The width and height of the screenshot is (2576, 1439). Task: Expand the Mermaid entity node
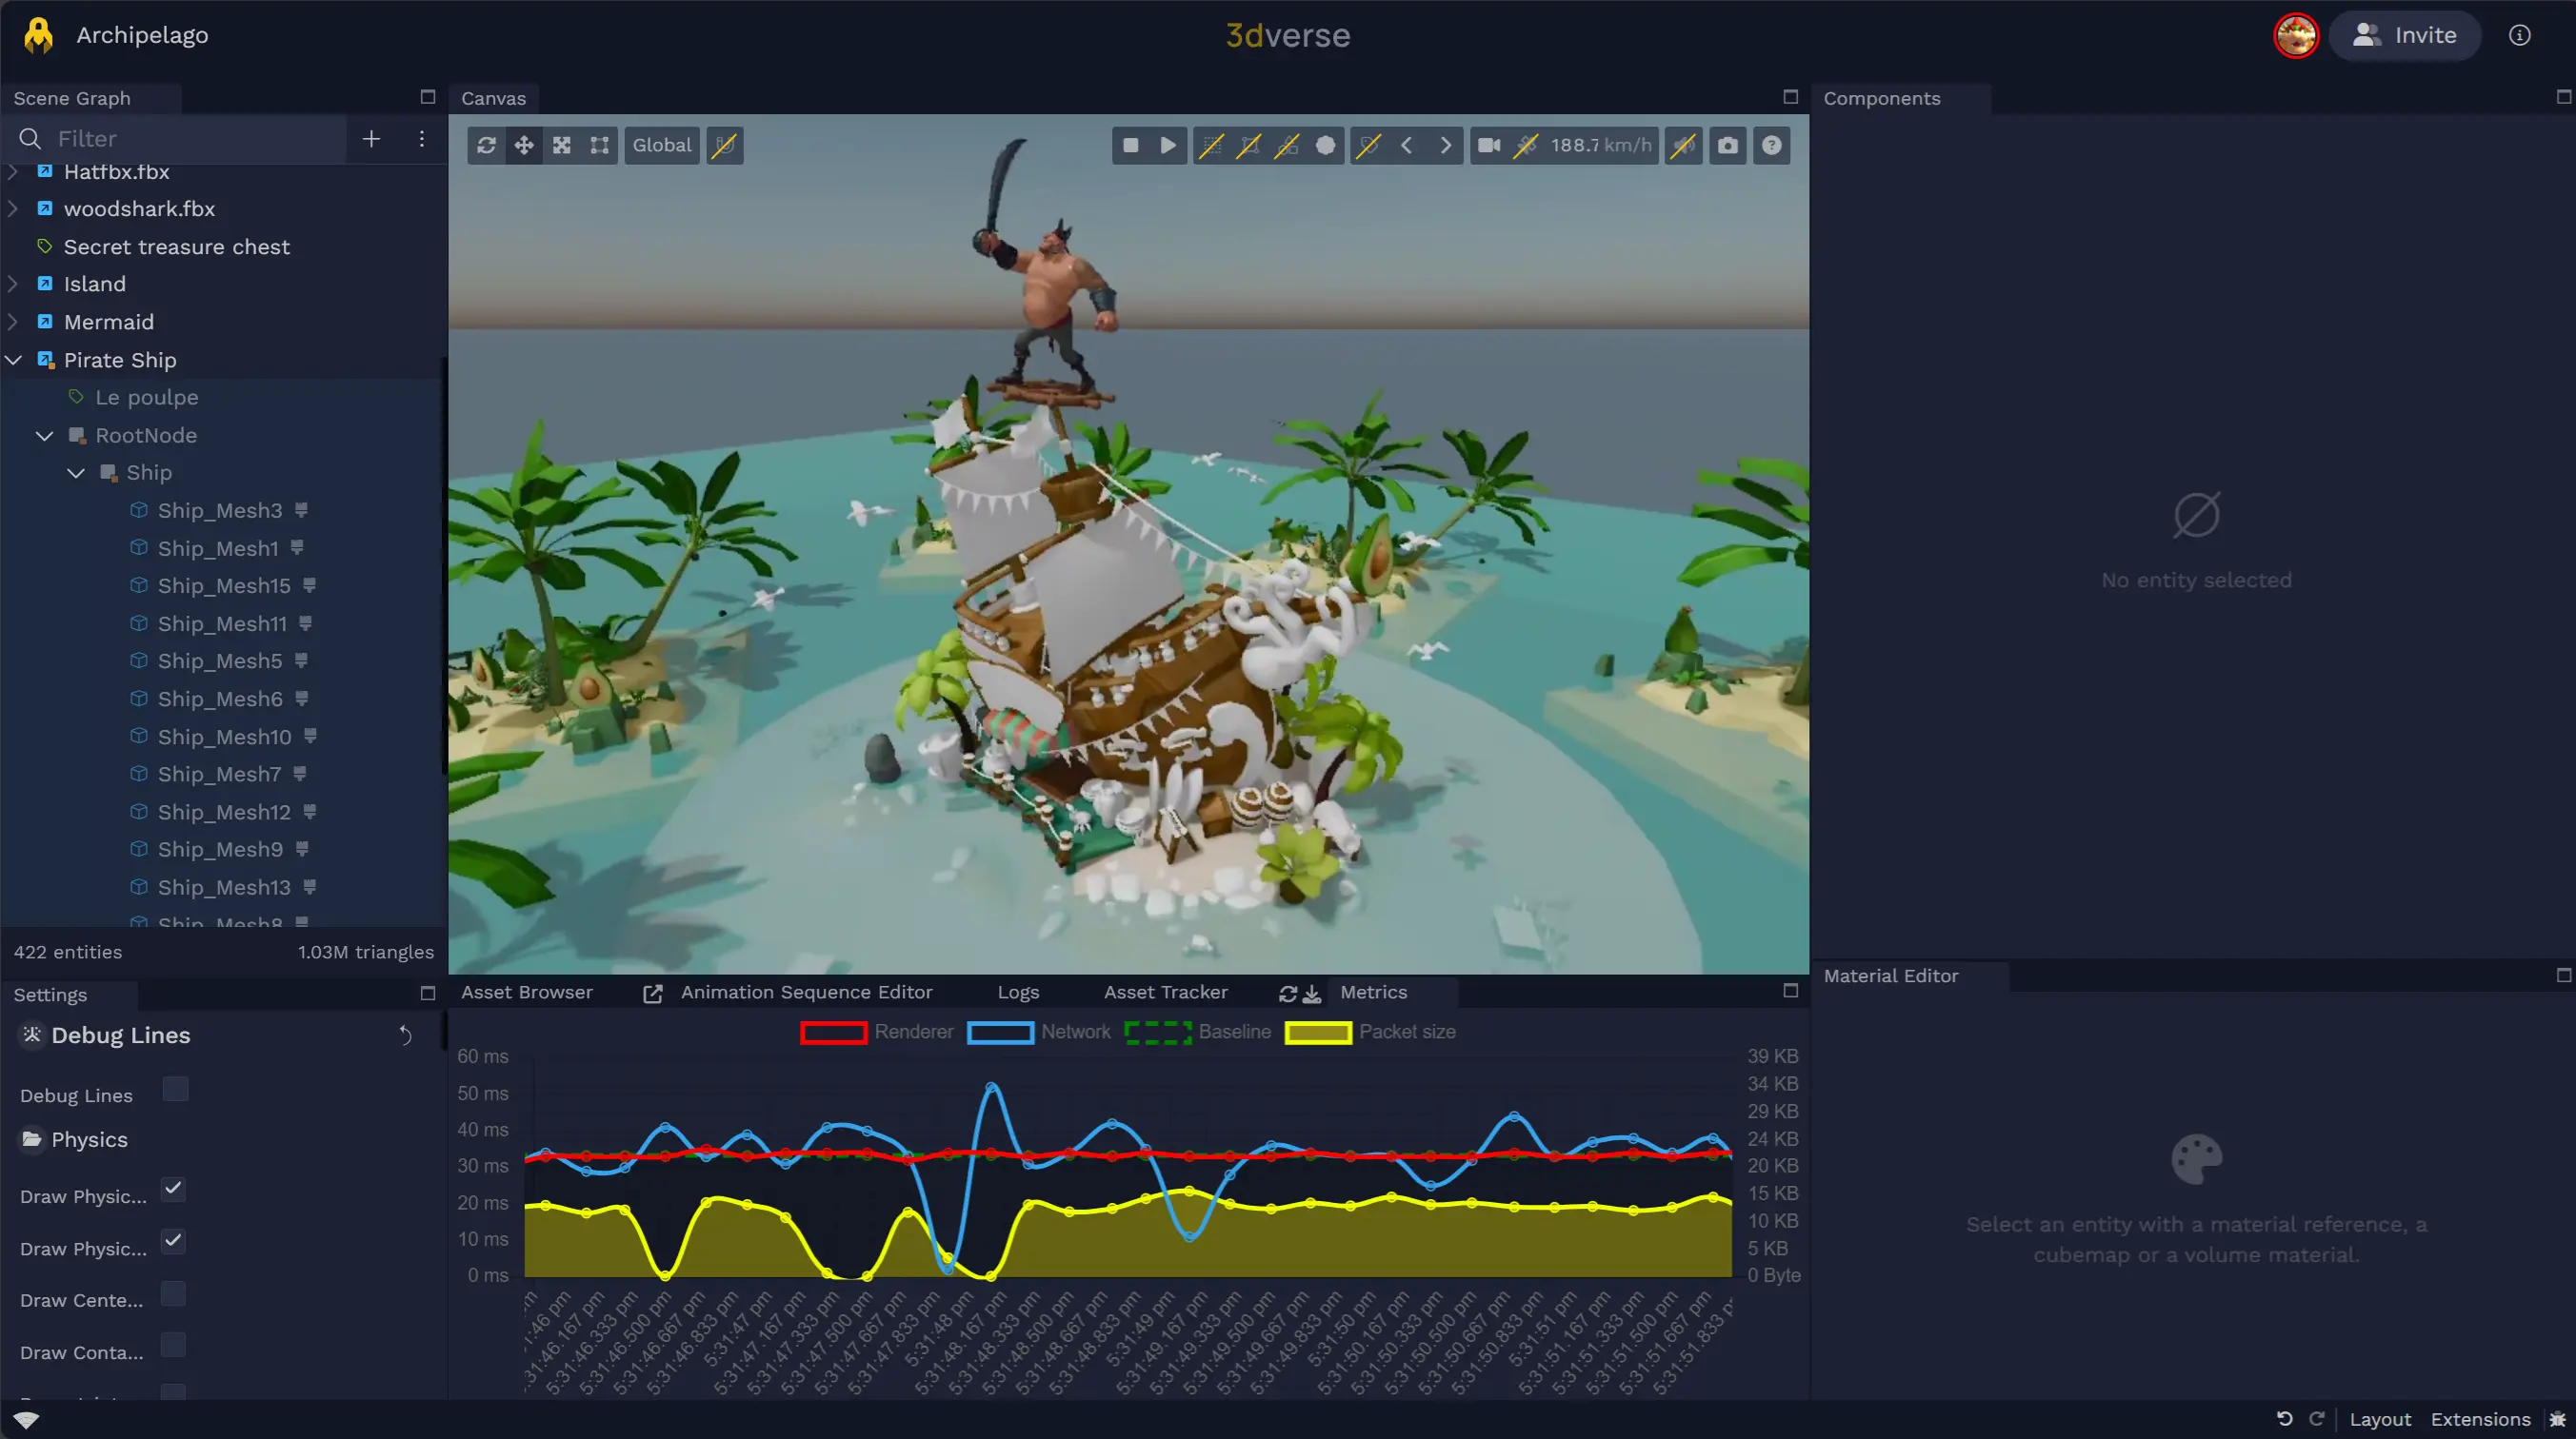click(x=14, y=323)
